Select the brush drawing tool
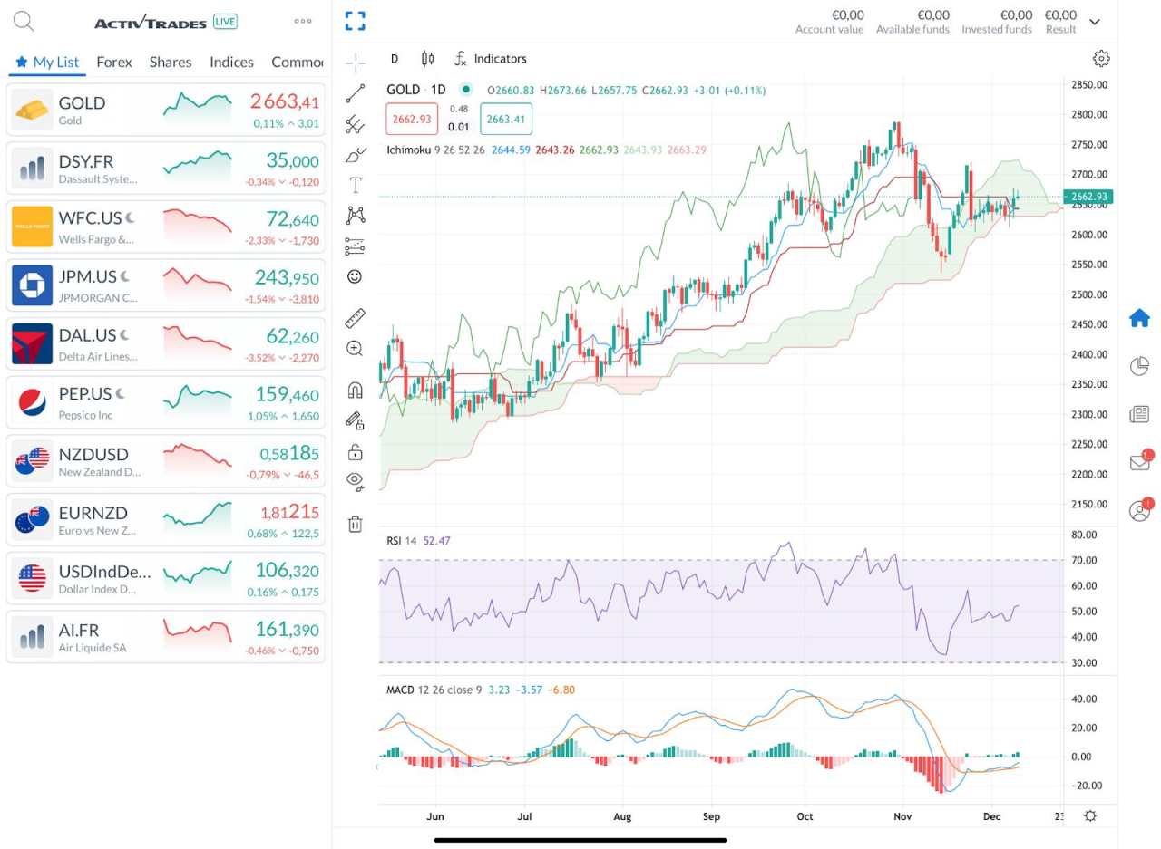Screen dimensions: 1161x849 [356, 154]
